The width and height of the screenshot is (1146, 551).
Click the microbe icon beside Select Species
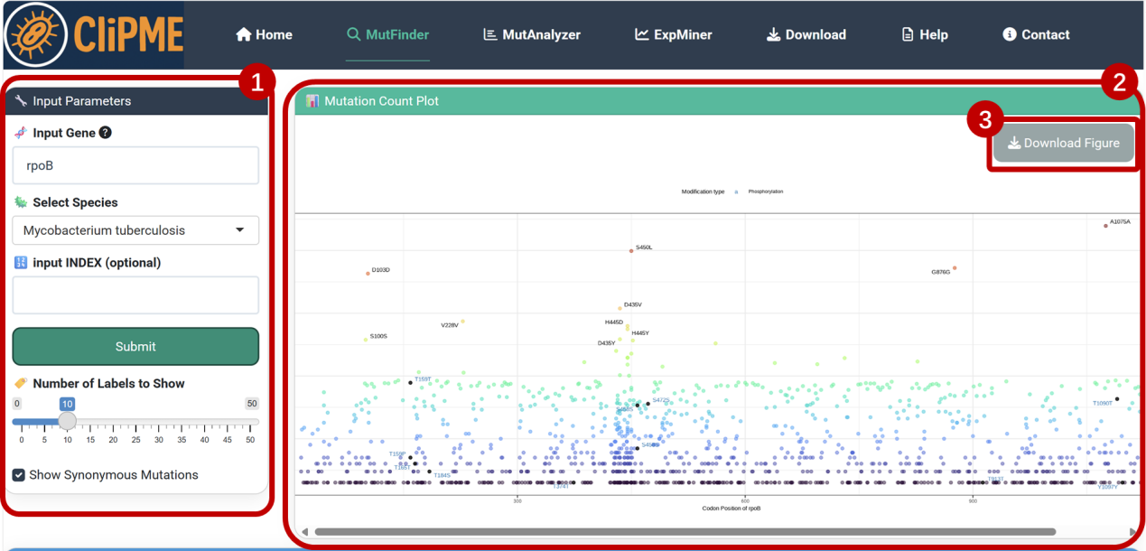tap(21, 202)
